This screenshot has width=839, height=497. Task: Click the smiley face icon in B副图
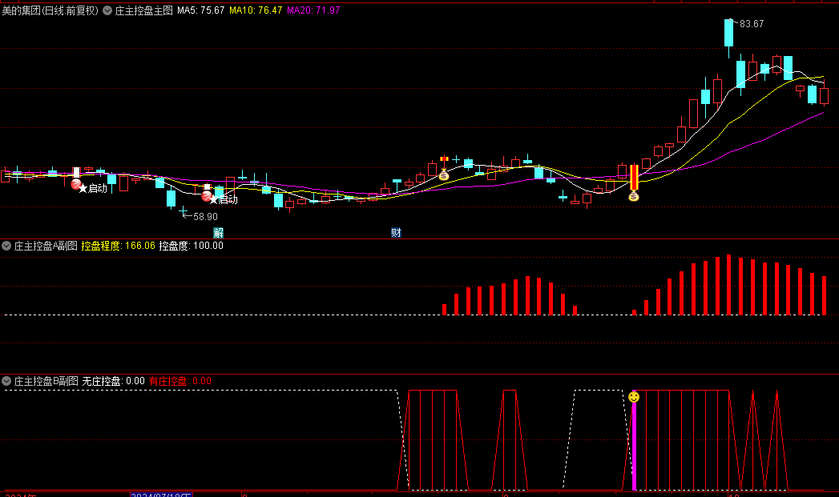point(634,397)
